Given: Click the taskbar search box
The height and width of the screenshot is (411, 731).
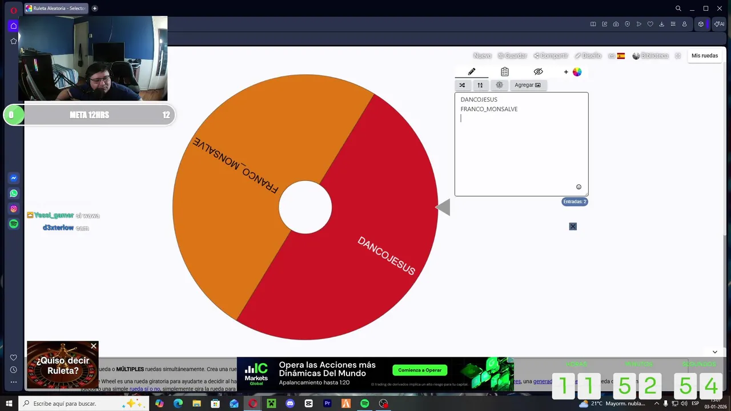Looking at the screenshot, I should pos(84,404).
